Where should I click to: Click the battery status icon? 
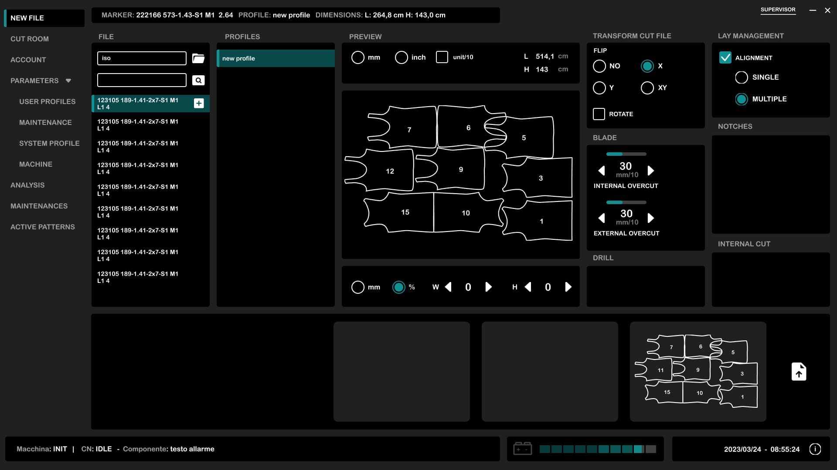[x=522, y=449]
